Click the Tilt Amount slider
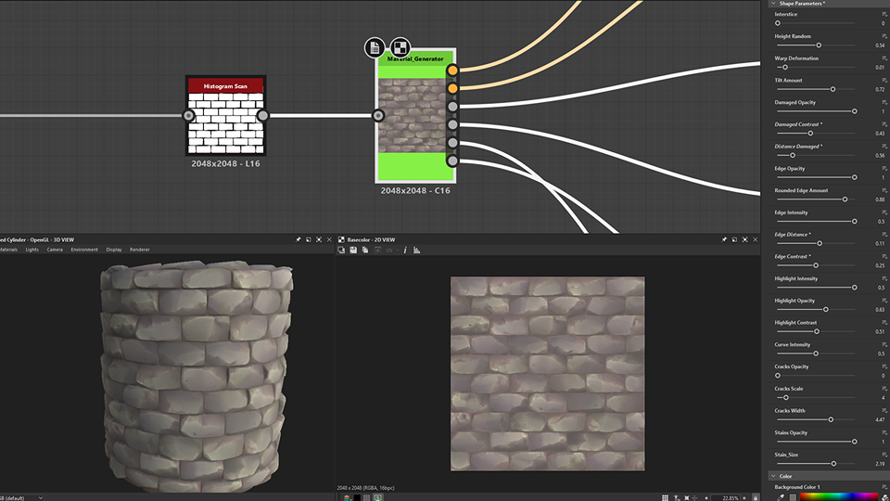Viewport: 890px width, 501px height. coord(833,89)
